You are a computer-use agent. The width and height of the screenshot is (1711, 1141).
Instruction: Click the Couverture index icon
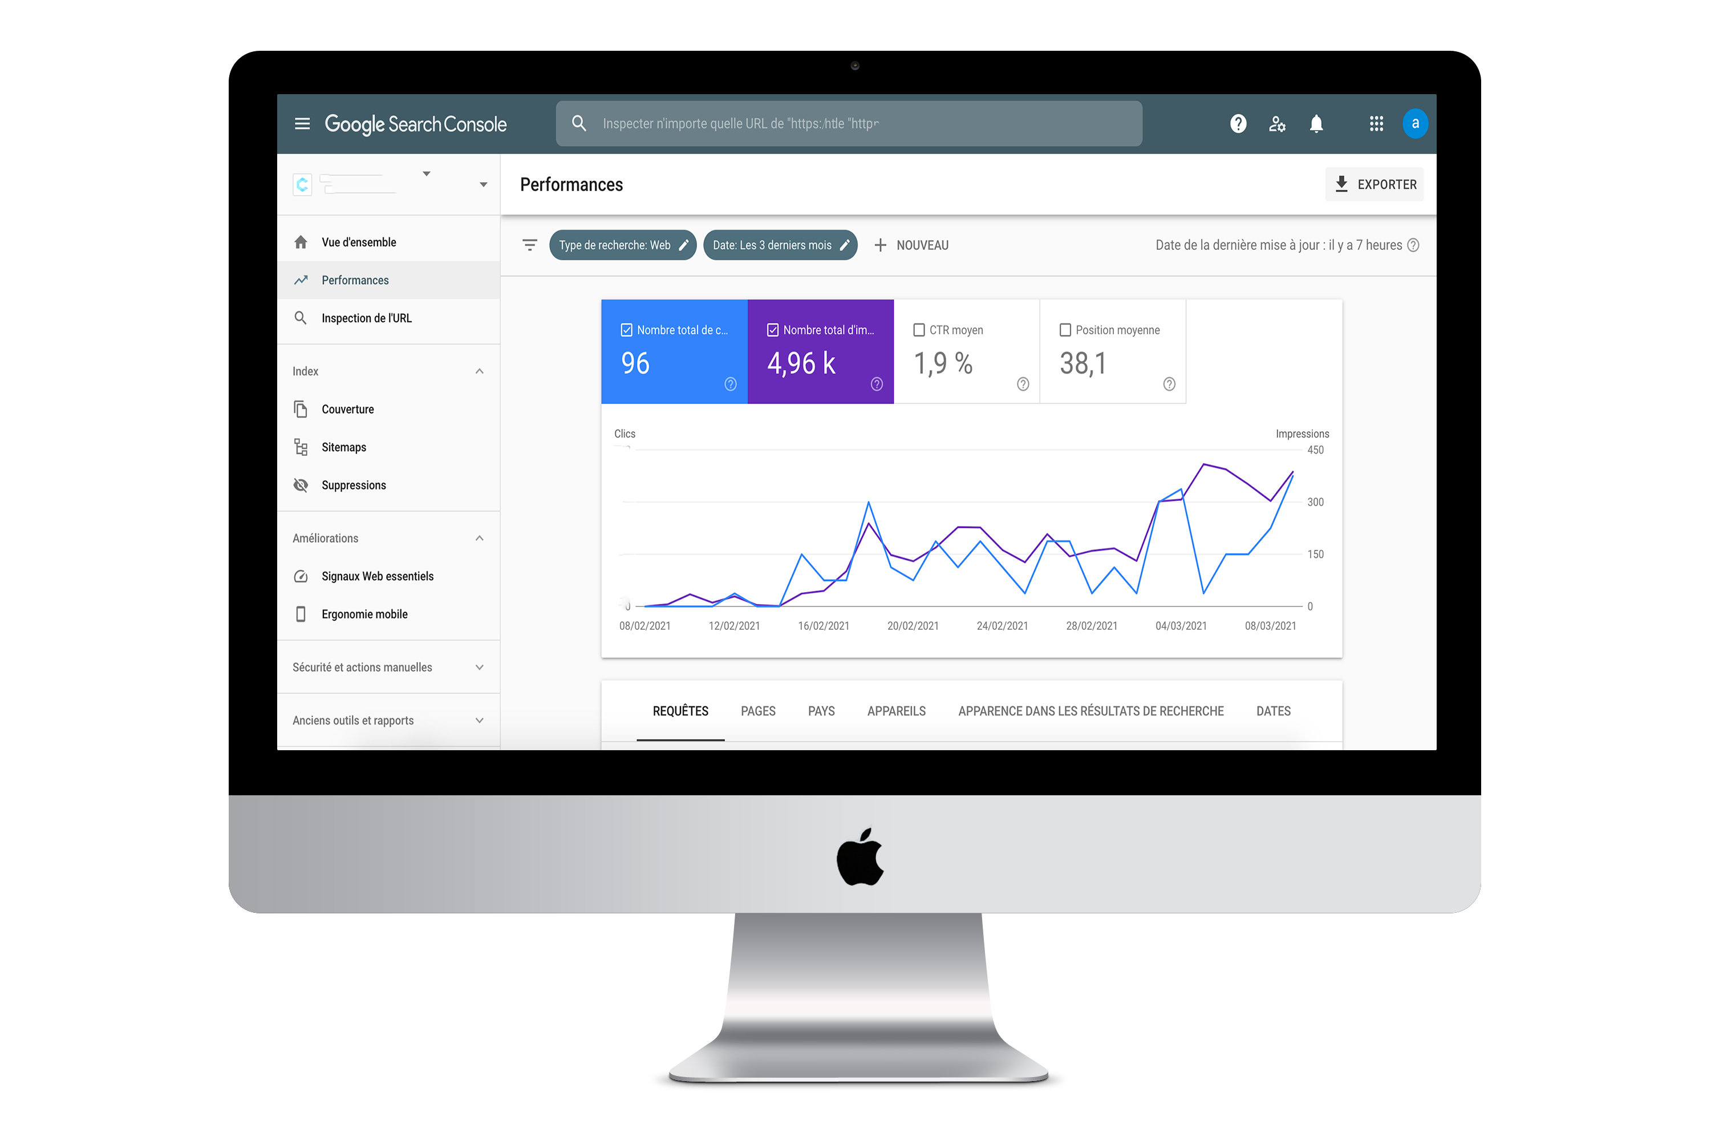pos(302,409)
